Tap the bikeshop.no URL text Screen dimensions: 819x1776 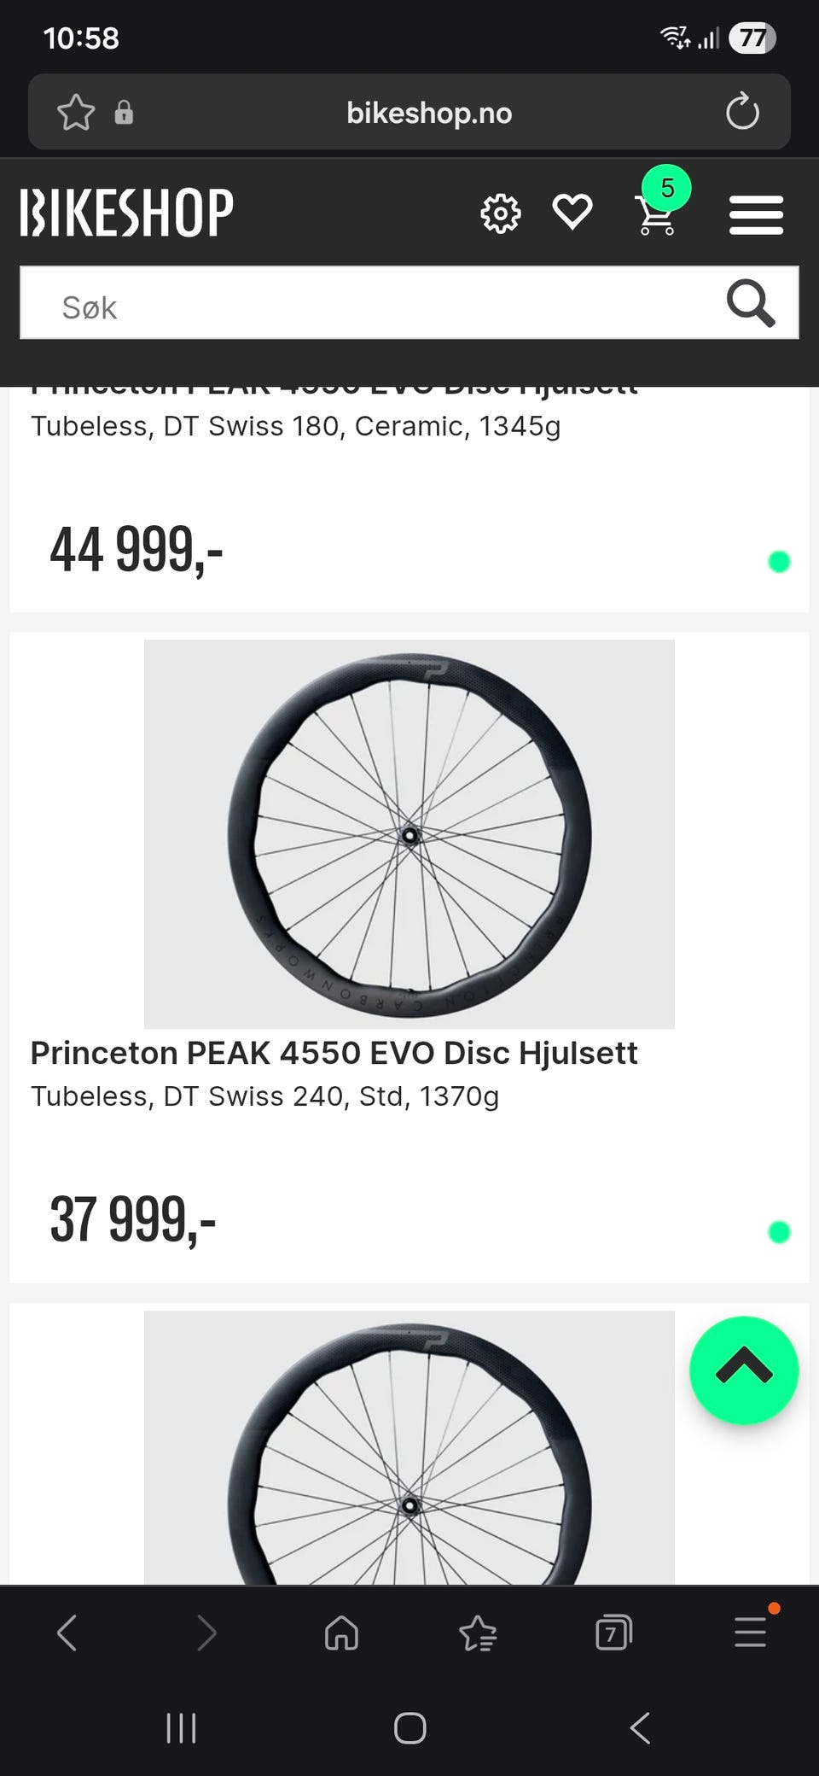(428, 113)
